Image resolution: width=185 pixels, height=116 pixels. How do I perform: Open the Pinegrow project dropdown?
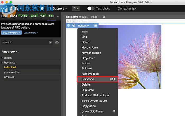tap(9, 52)
